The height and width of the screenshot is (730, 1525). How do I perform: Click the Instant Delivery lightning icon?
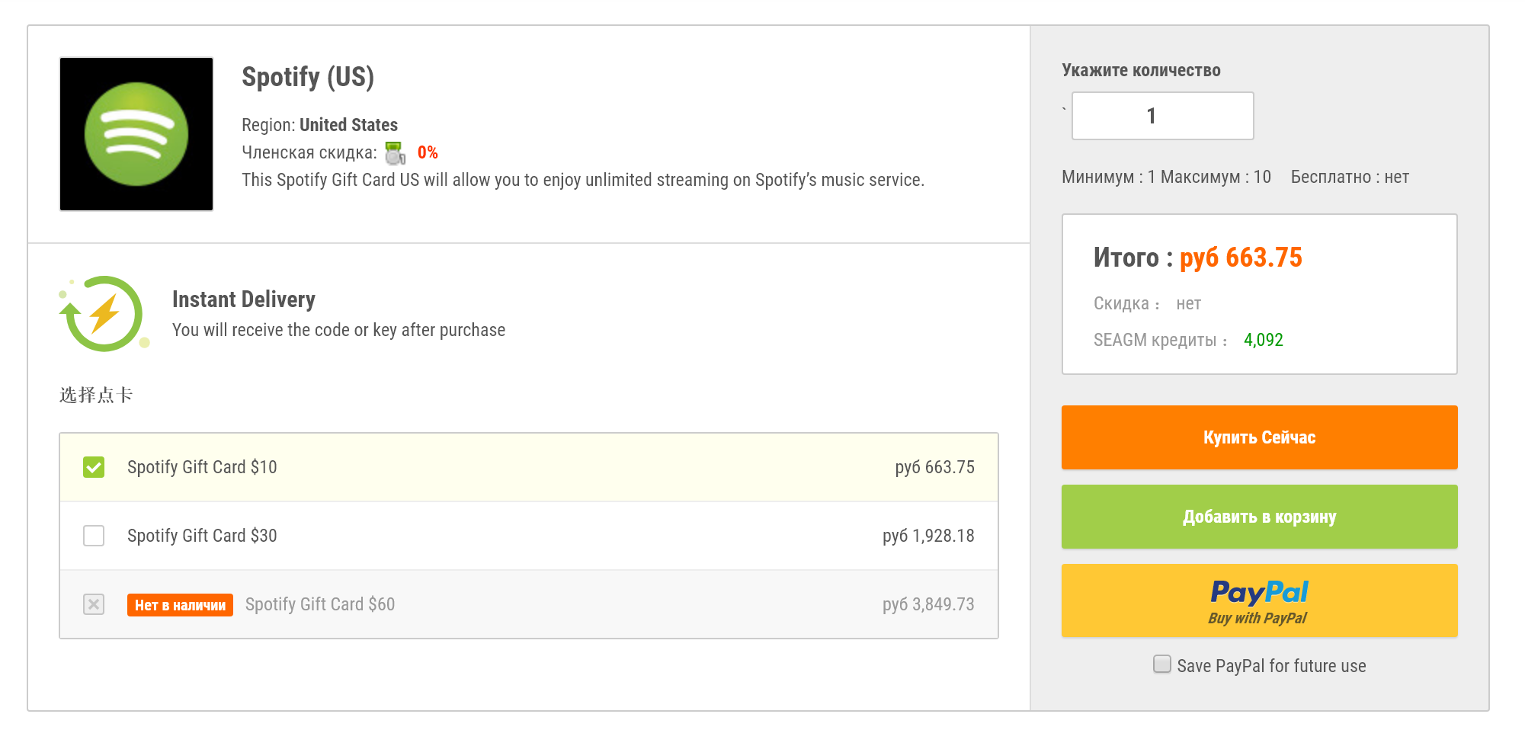(x=104, y=314)
